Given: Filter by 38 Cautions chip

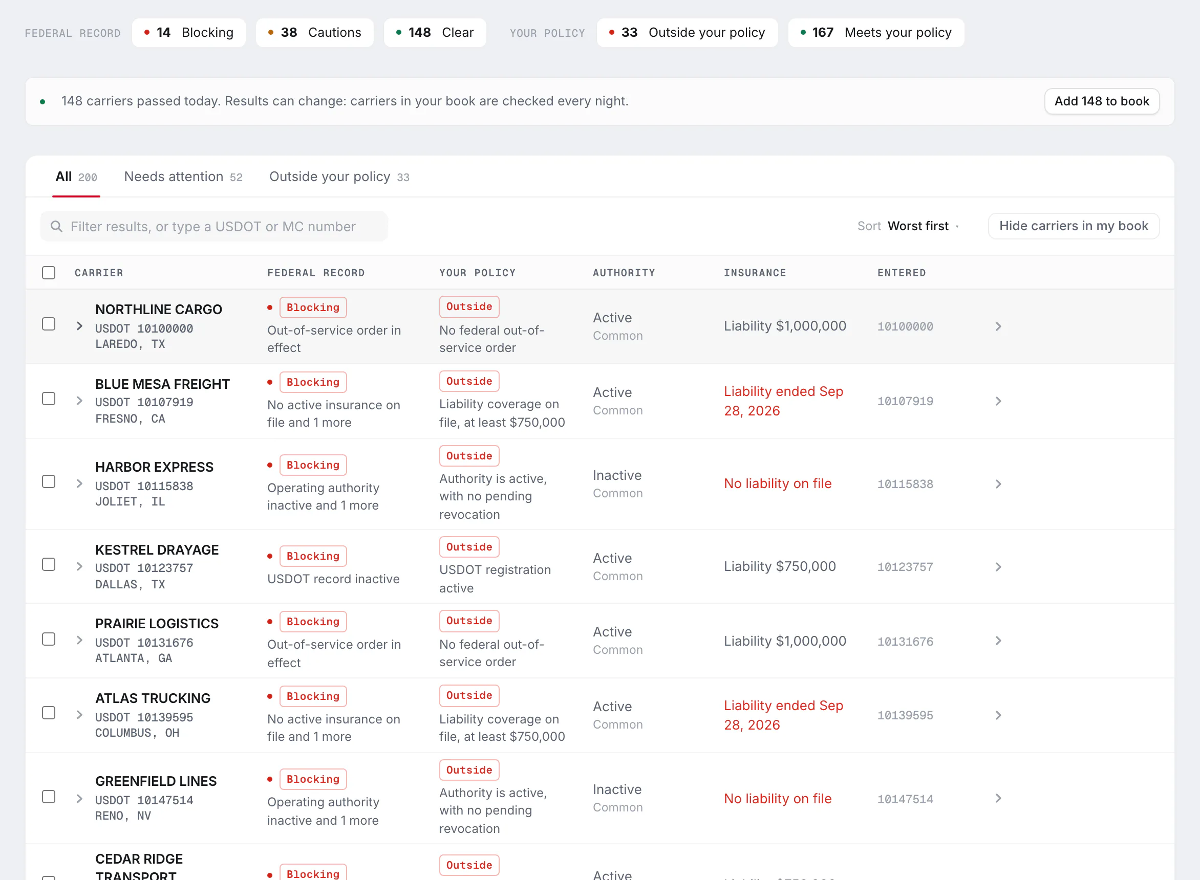Looking at the screenshot, I should tap(314, 33).
